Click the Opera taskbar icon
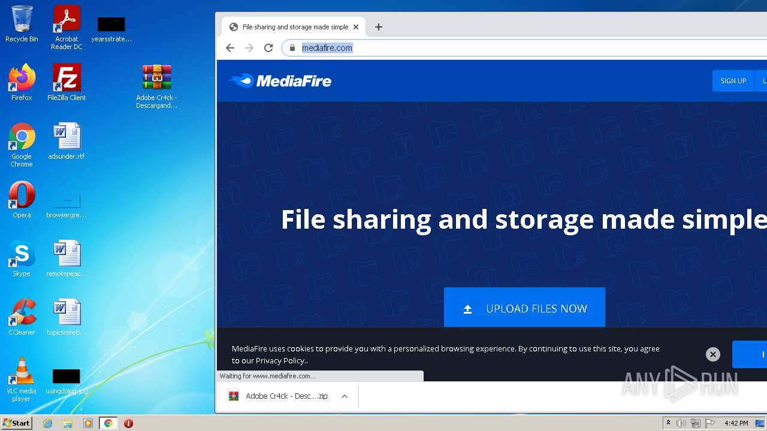The width and height of the screenshot is (767, 431). point(128,423)
